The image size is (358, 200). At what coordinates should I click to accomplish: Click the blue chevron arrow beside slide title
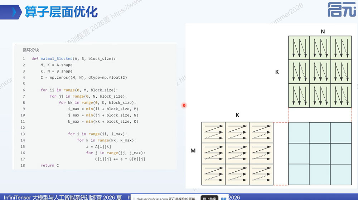(14, 12)
